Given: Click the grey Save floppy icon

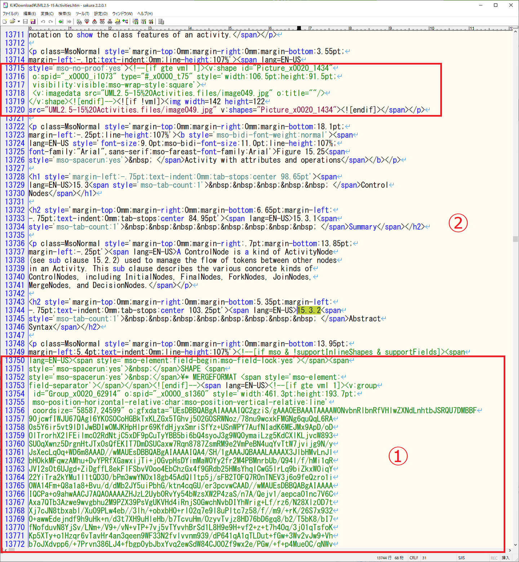Looking at the screenshot, I should click(x=25, y=22).
